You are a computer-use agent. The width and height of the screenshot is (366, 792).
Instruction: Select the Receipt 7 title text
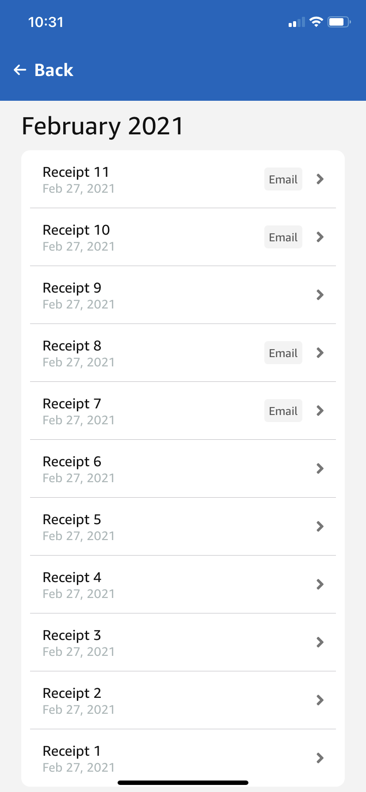coord(72,404)
